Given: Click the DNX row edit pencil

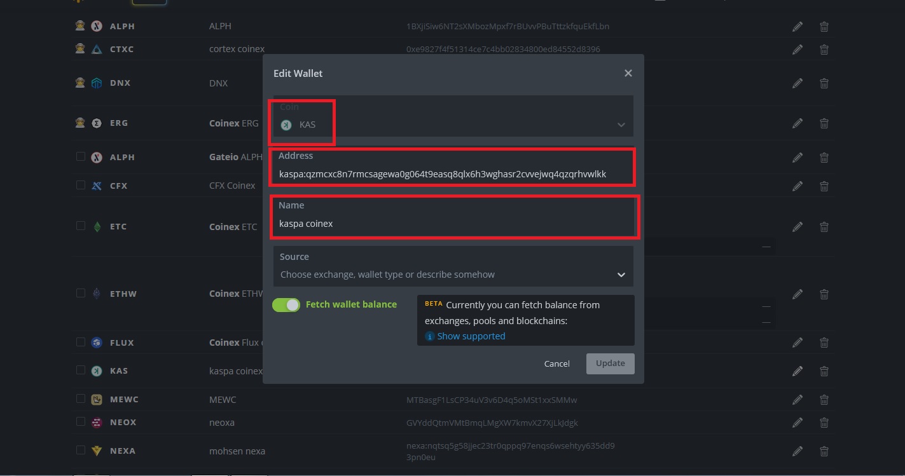Looking at the screenshot, I should click(x=798, y=83).
